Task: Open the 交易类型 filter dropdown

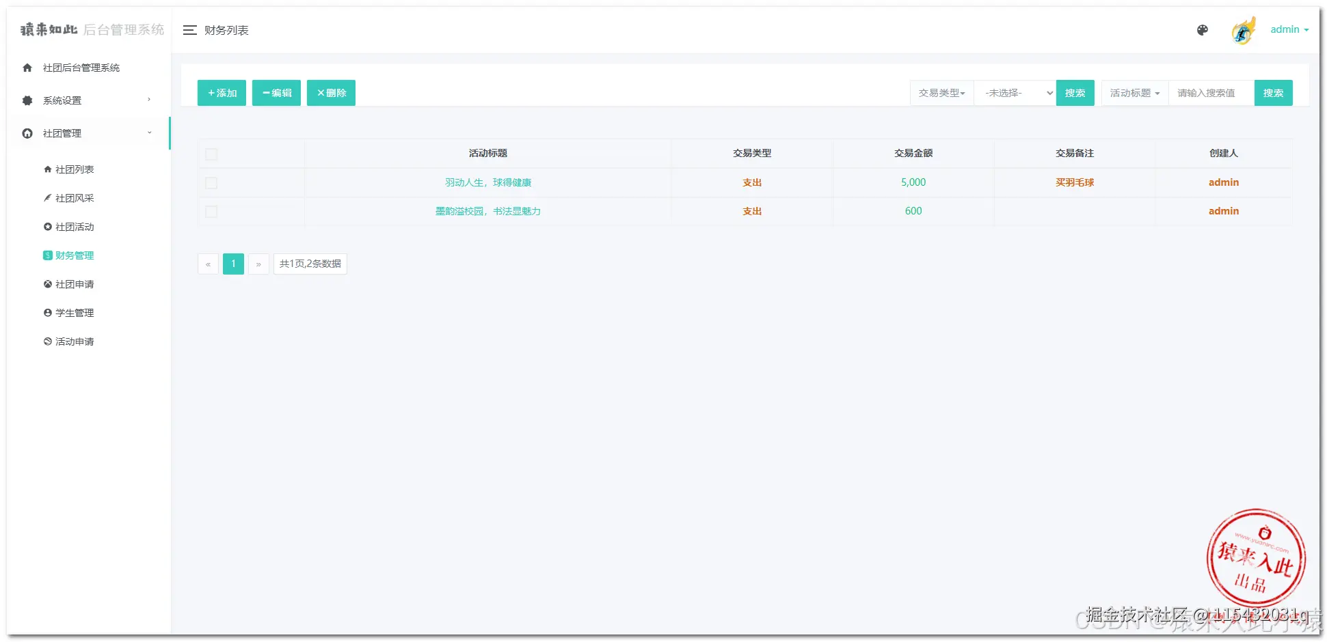Action: (x=941, y=93)
